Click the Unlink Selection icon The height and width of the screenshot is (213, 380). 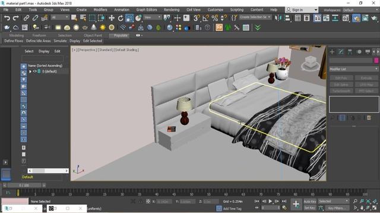click(x=35, y=18)
